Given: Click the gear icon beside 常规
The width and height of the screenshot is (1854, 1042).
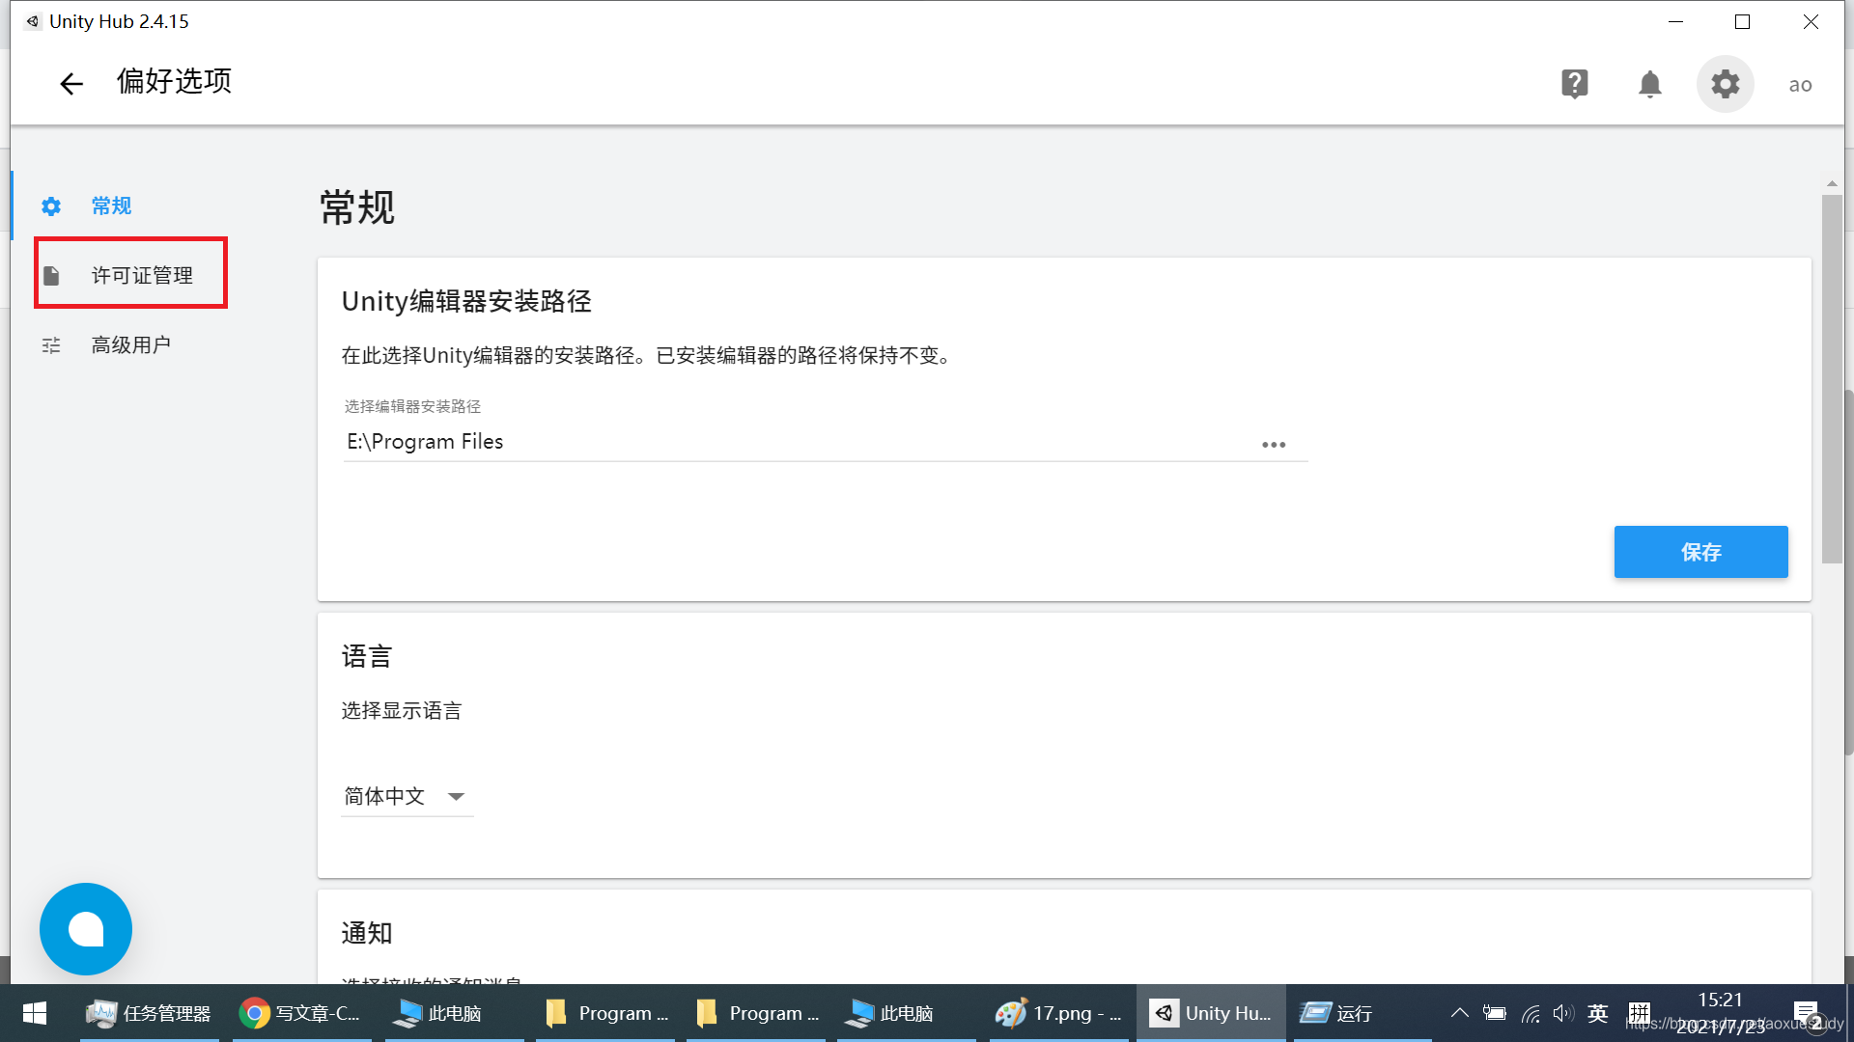Looking at the screenshot, I should (x=51, y=206).
